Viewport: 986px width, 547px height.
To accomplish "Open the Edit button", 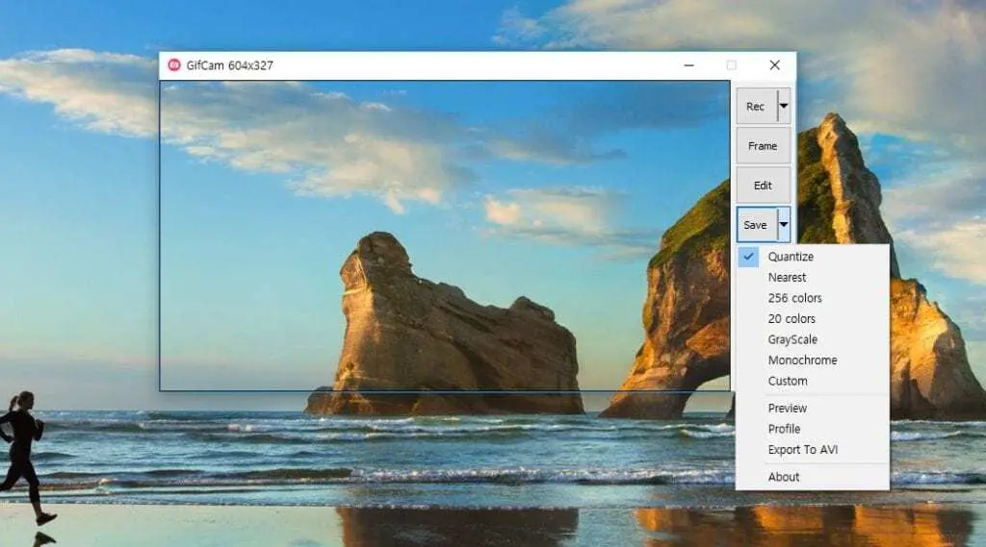I will [763, 186].
